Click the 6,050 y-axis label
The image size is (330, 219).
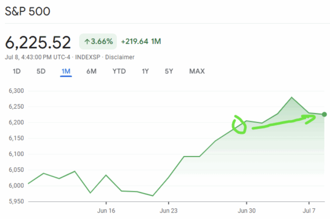point(16,170)
